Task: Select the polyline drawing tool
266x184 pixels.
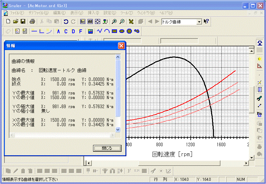Action: 100,31
